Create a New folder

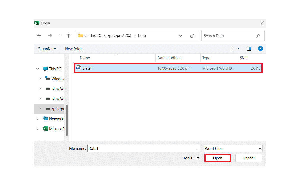point(74,49)
